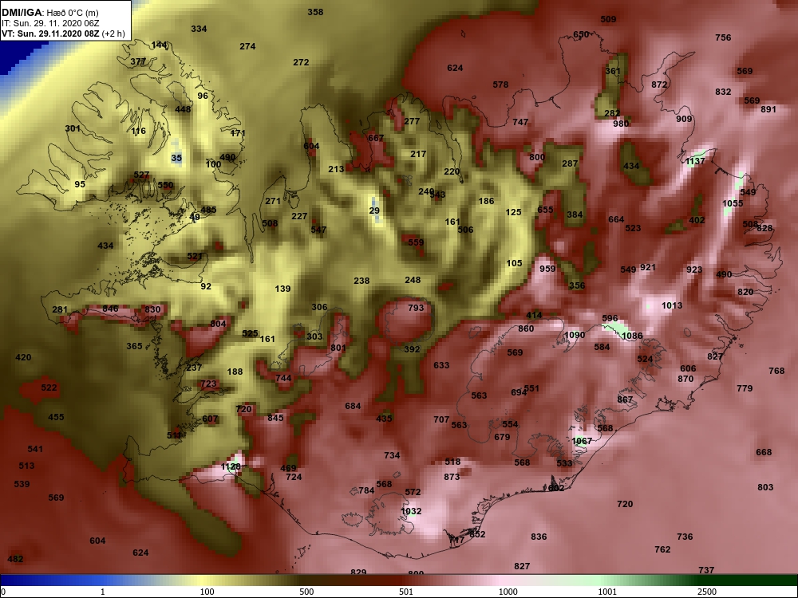Screen dimensions: 798x598
Task: Click the map value 801
Action: click(x=338, y=348)
